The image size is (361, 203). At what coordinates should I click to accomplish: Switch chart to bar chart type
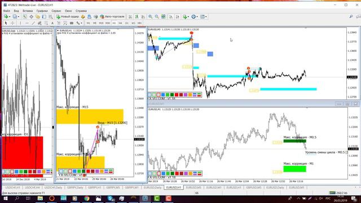pyautogui.click(x=130, y=16)
